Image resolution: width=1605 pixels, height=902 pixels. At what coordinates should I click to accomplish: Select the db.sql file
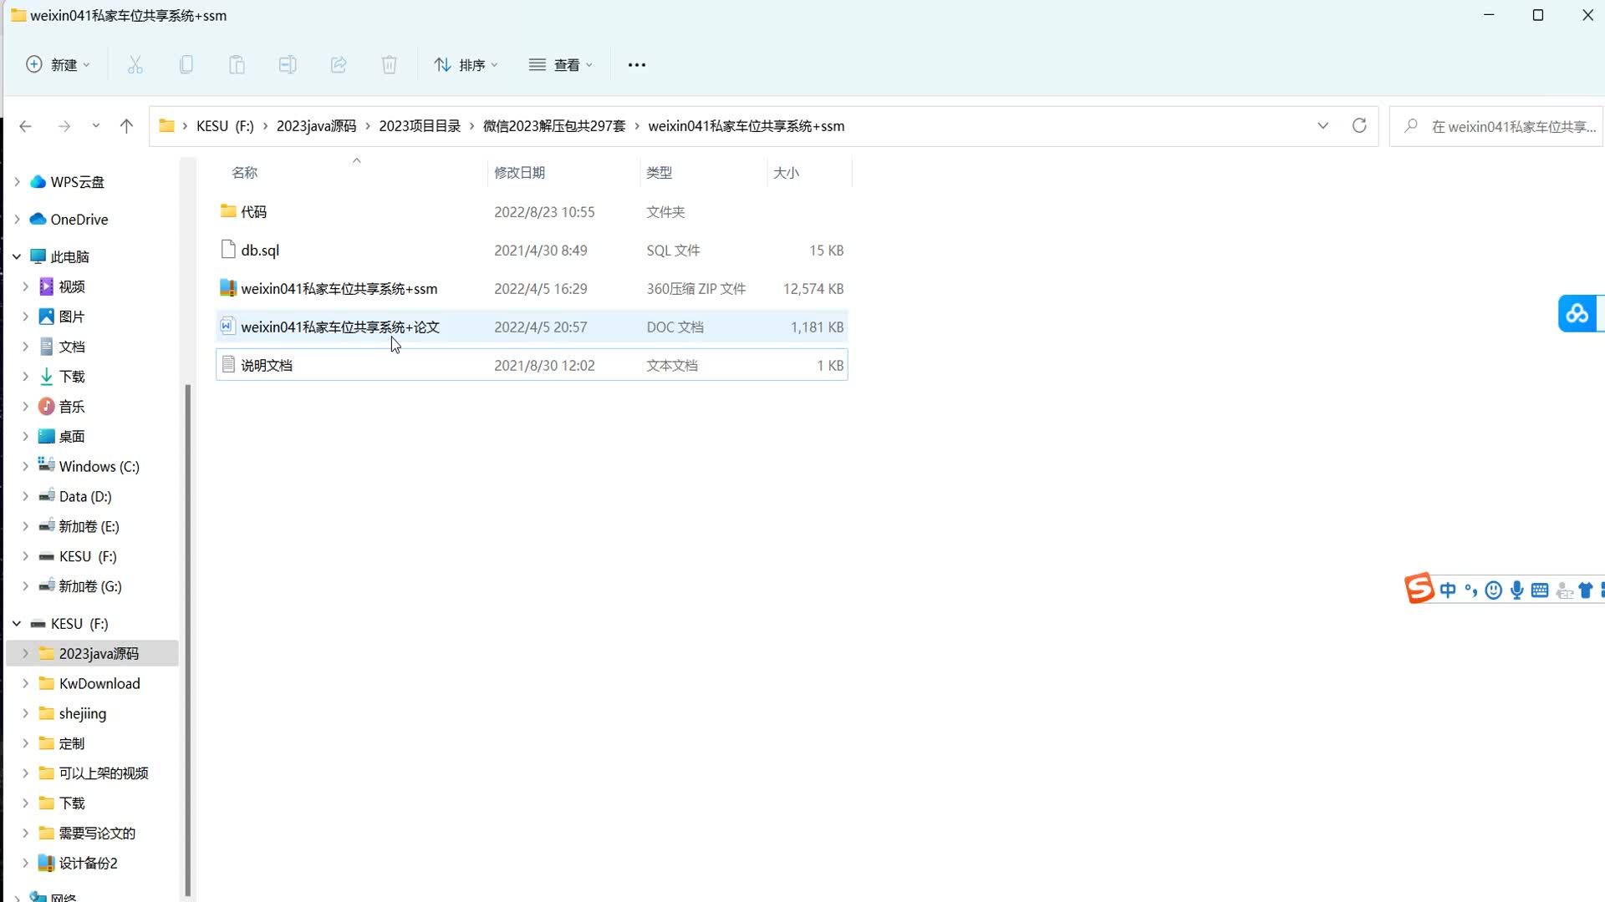coord(260,251)
